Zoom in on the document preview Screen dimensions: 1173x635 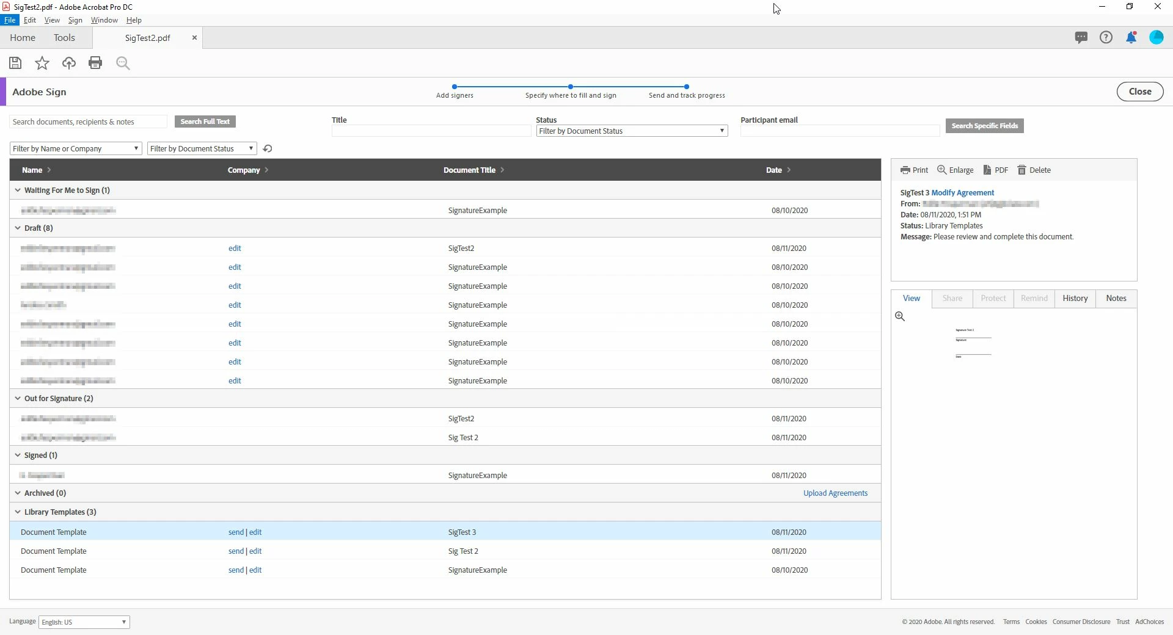900,316
